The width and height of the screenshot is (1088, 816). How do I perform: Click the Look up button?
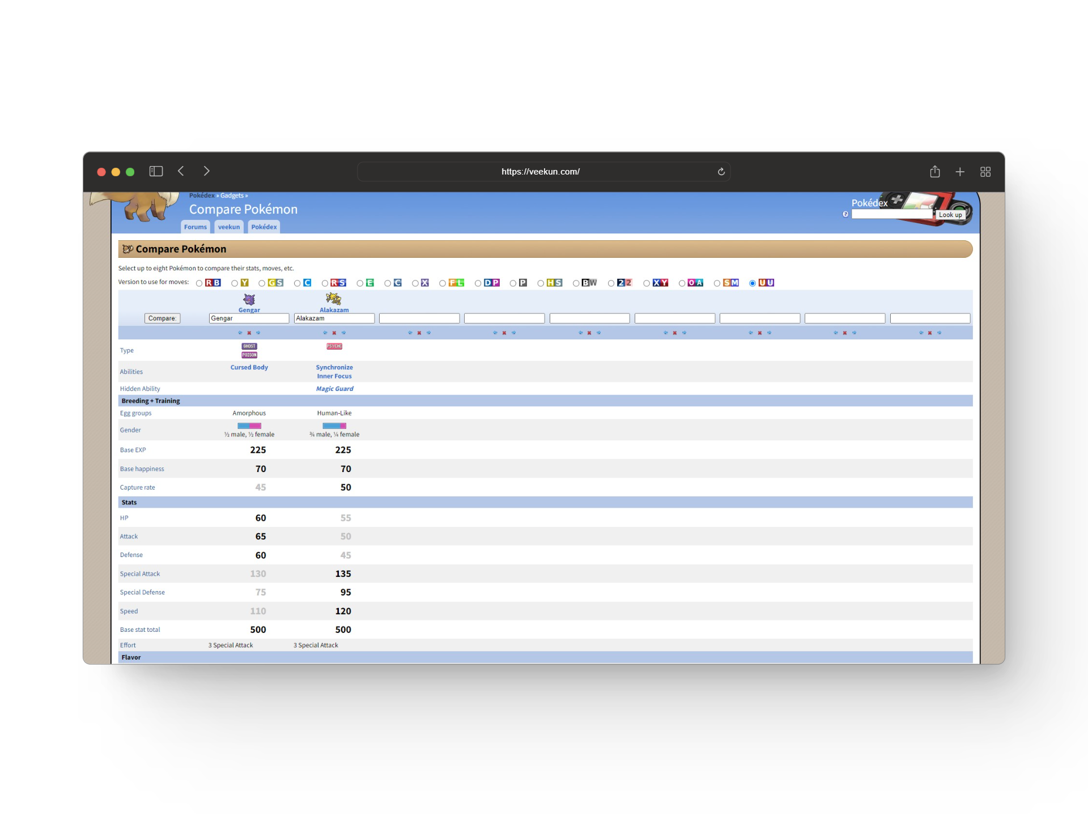pyautogui.click(x=950, y=215)
